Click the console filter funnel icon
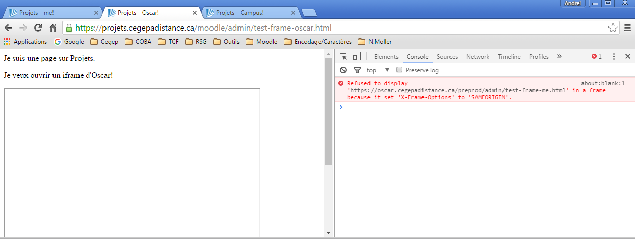Image resolution: width=635 pixels, height=239 pixels. [357, 70]
